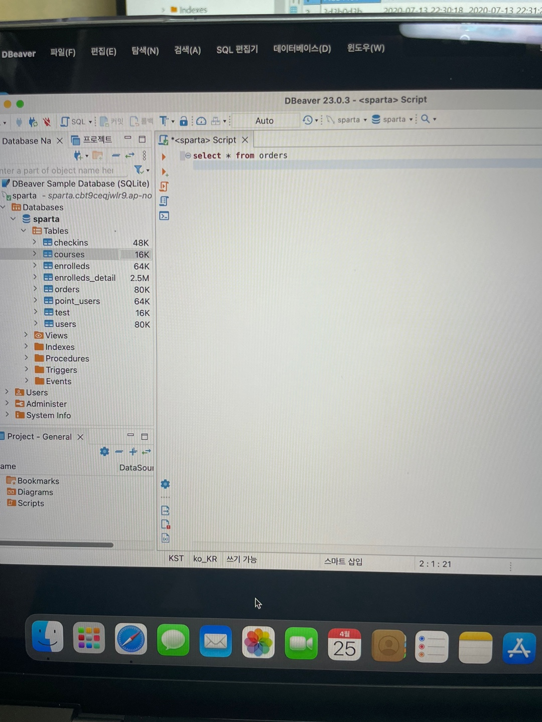
Task: Expand the Administer node
Action: coord(7,403)
